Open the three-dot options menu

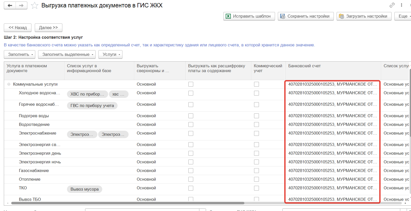(402, 5)
